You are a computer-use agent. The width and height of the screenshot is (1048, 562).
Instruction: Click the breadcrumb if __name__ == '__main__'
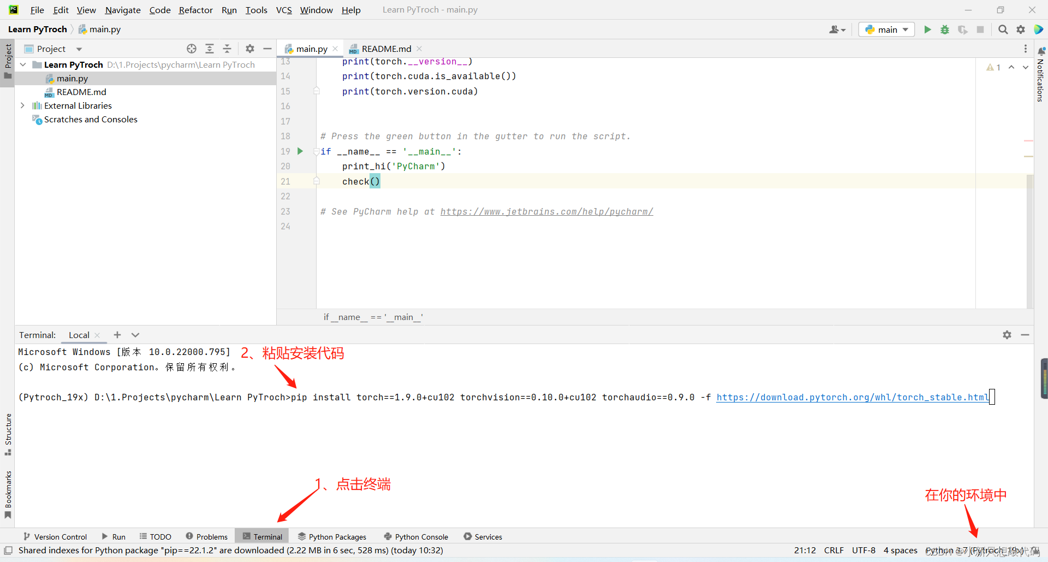(x=373, y=317)
